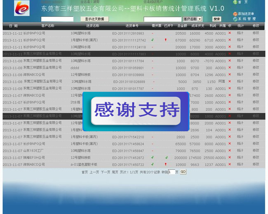Click red exclamation on ED-20131171450722 row

point(166,164)
